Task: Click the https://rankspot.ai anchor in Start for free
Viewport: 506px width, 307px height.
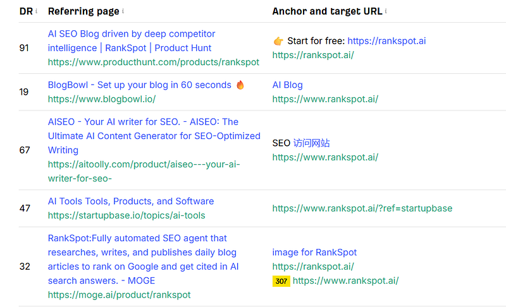Action: tap(386, 41)
